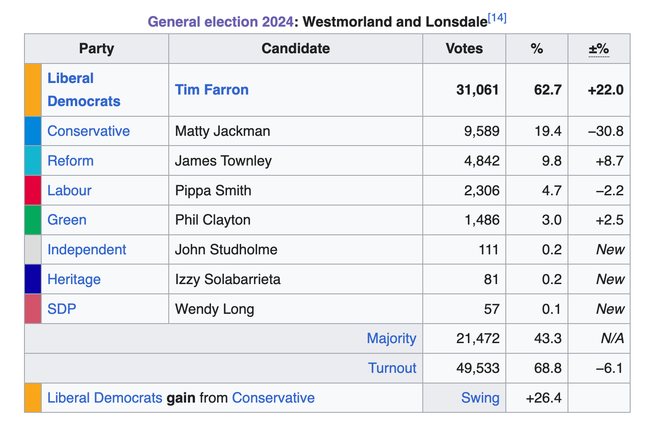Click the green Green party color swatch
The width and height of the screenshot is (667, 427).
(x=33, y=220)
